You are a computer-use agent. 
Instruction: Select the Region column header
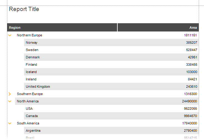[62, 28]
